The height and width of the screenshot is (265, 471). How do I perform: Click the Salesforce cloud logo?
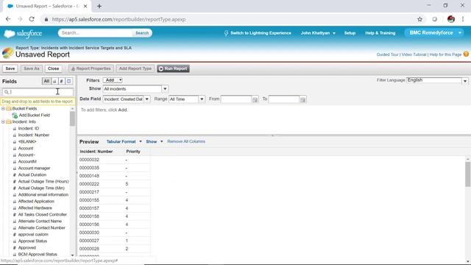[x=23, y=34]
